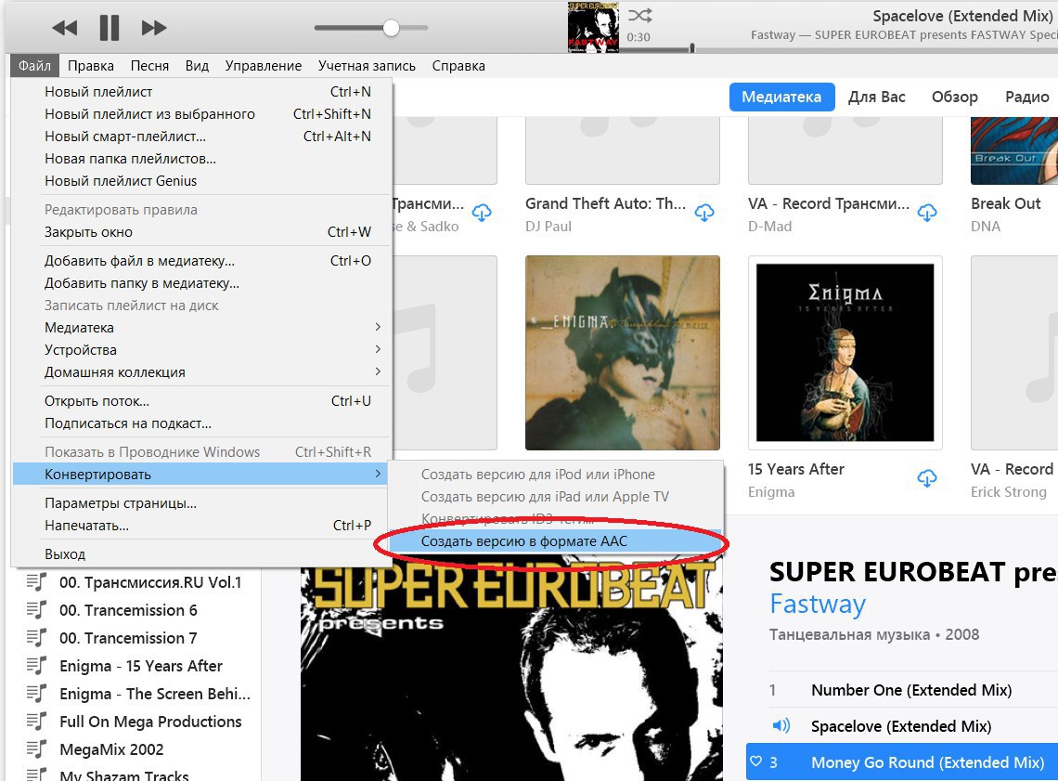Expand the Медиатека submenu
1058x781 pixels.
pyautogui.click(x=201, y=328)
